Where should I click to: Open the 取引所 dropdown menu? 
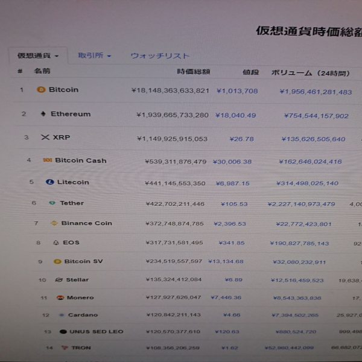(x=95, y=56)
